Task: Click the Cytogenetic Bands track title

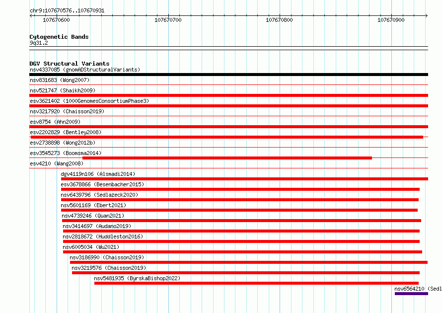Action: click(59, 37)
